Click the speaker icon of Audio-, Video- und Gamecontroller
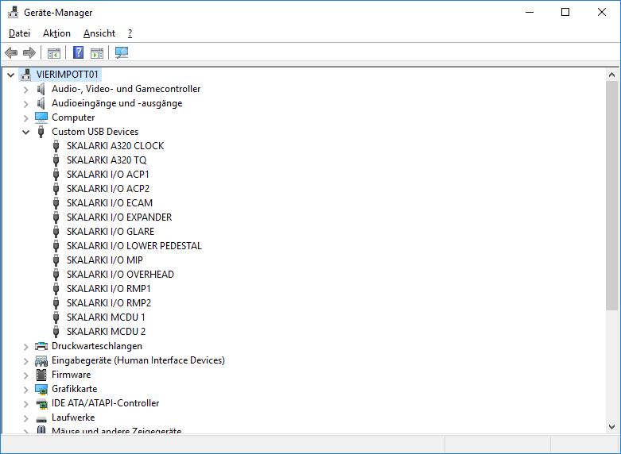 [x=41, y=89]
